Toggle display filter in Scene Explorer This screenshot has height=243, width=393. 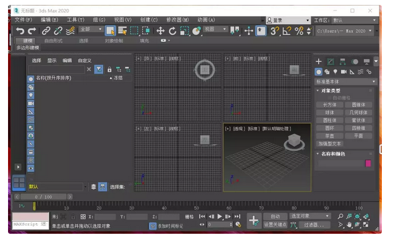point(99,69)
